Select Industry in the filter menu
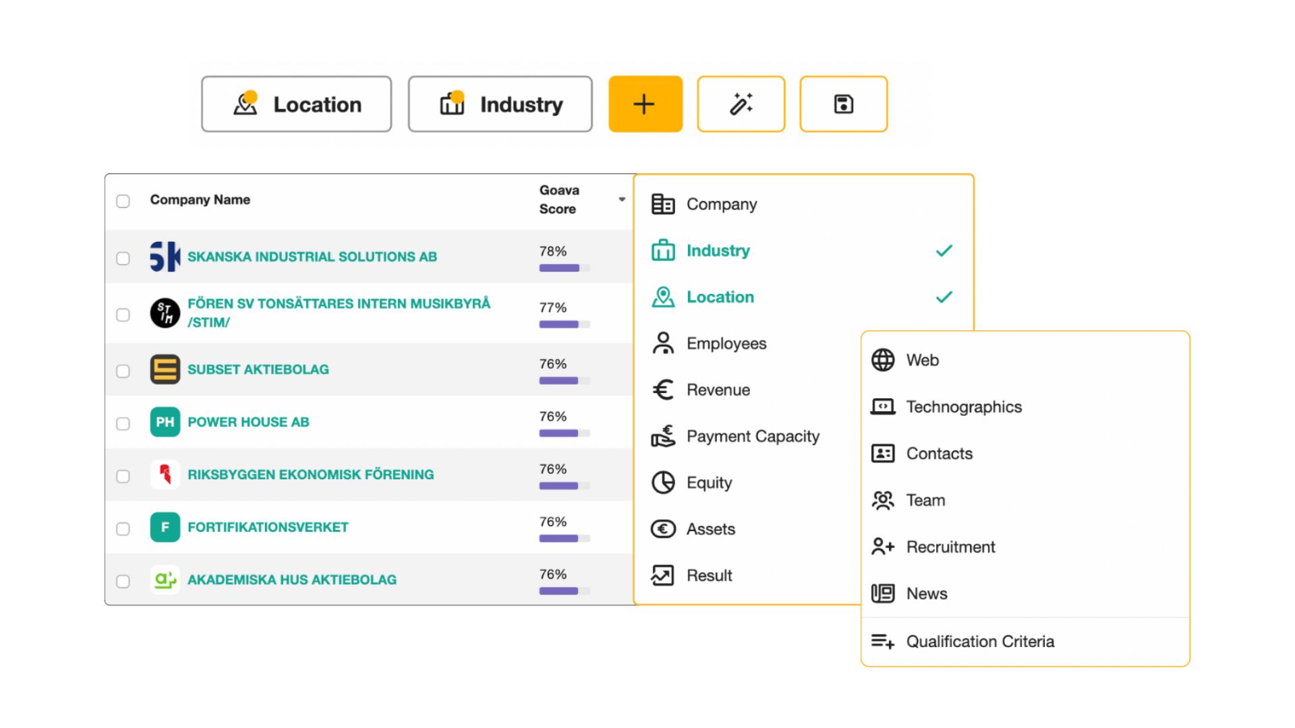Image resolution: width=1295 pixels, height=728 pixels. coord(803,251)
